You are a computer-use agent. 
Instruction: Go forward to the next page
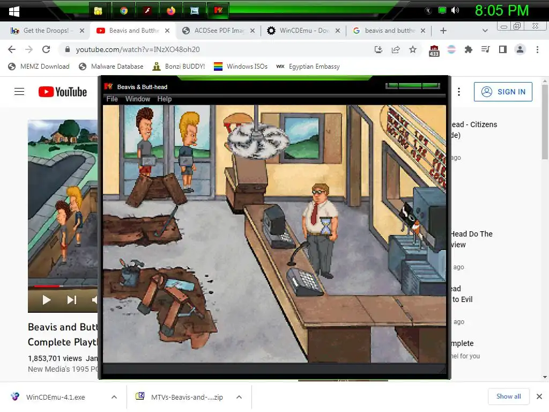(29, 49)
